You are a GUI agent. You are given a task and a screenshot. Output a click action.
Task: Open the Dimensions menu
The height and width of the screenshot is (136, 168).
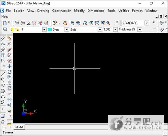coord(96,11)
